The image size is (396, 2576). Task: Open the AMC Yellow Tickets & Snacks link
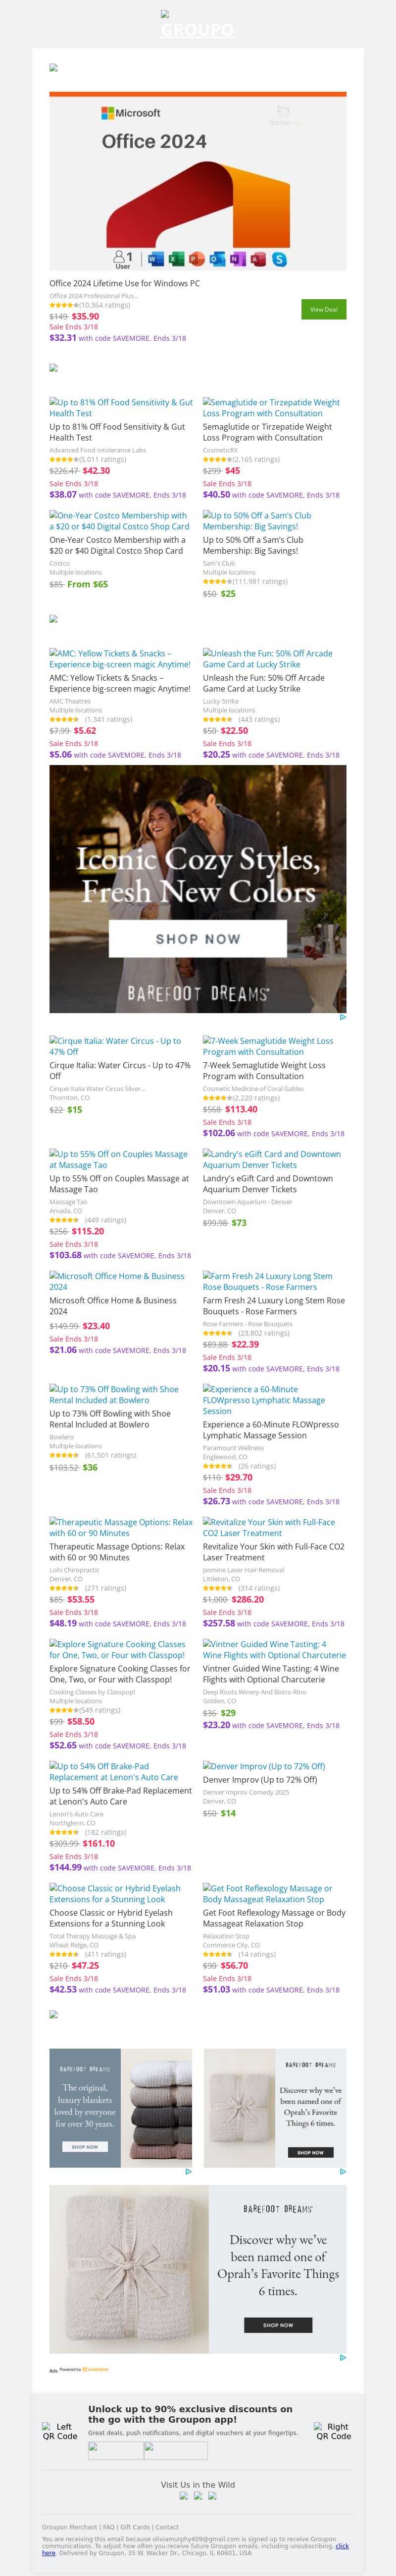pos(120,659)
